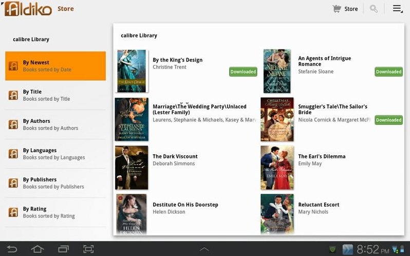Viewport: 410px width, 256px height.
Task: Select the title By the King's Design
Action: (x=178, y=60)
